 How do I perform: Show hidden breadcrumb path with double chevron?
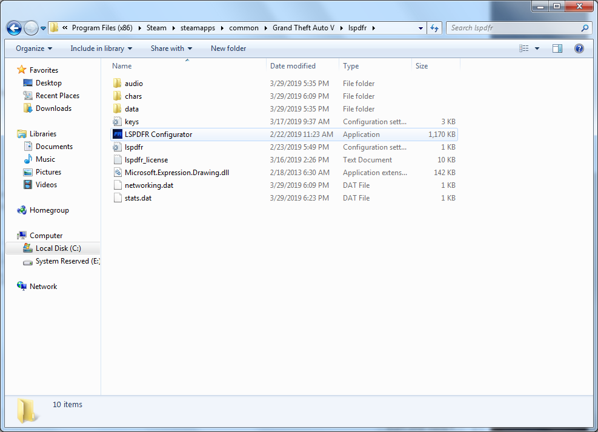coord(65,27)
